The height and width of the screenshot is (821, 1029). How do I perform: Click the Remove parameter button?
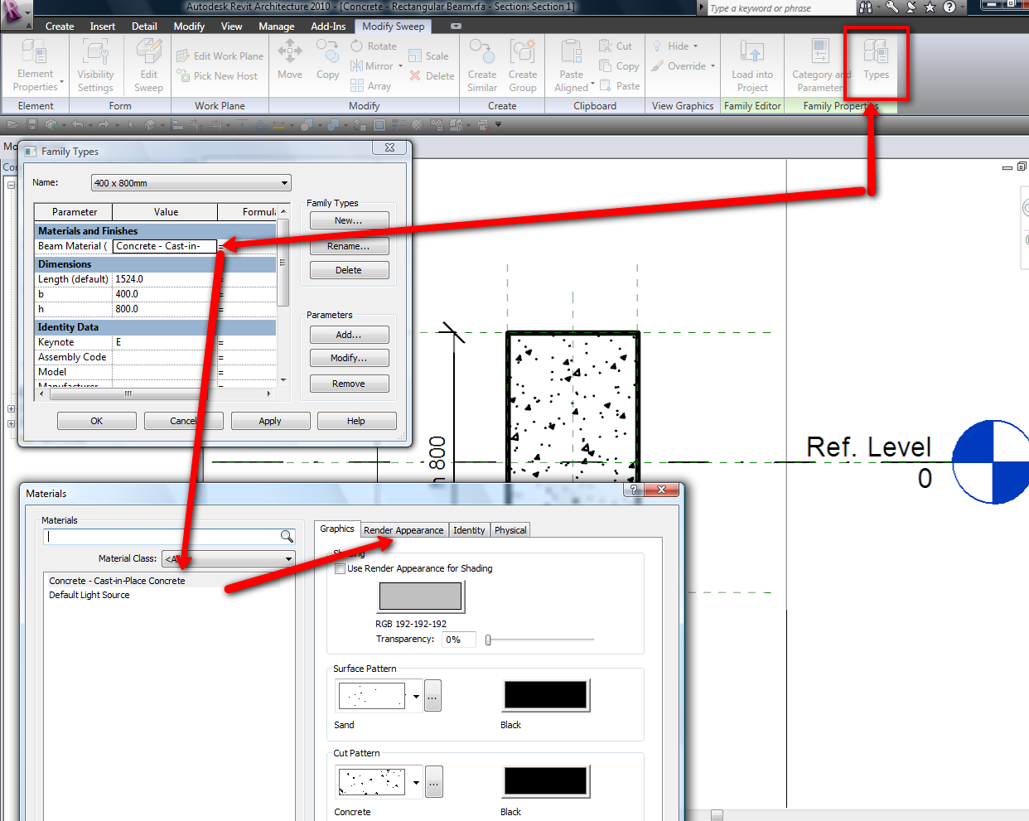[349, 384]
